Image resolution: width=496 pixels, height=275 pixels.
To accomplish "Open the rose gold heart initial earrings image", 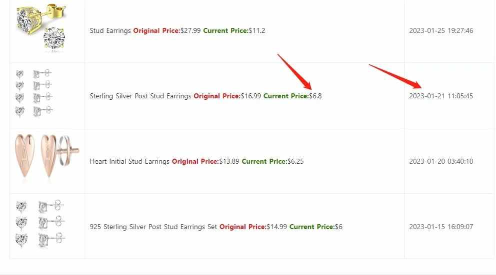I will pyautogui.click(x=47, y=157).
